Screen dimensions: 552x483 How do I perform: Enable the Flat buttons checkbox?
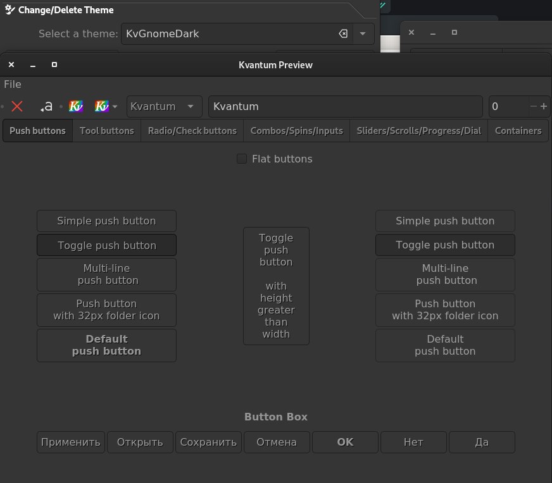coord(242,159)
